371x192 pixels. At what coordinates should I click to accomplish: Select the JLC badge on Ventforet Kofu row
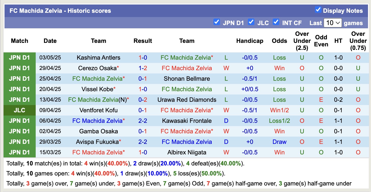coord(19,110)
